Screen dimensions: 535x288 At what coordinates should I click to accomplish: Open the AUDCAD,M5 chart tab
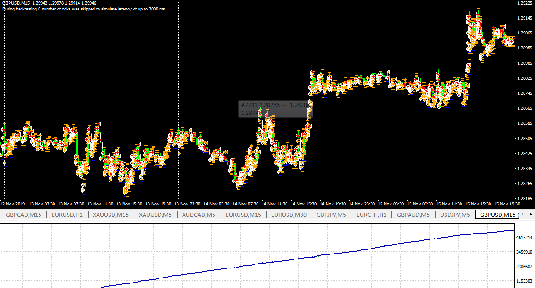click(198, 215)
